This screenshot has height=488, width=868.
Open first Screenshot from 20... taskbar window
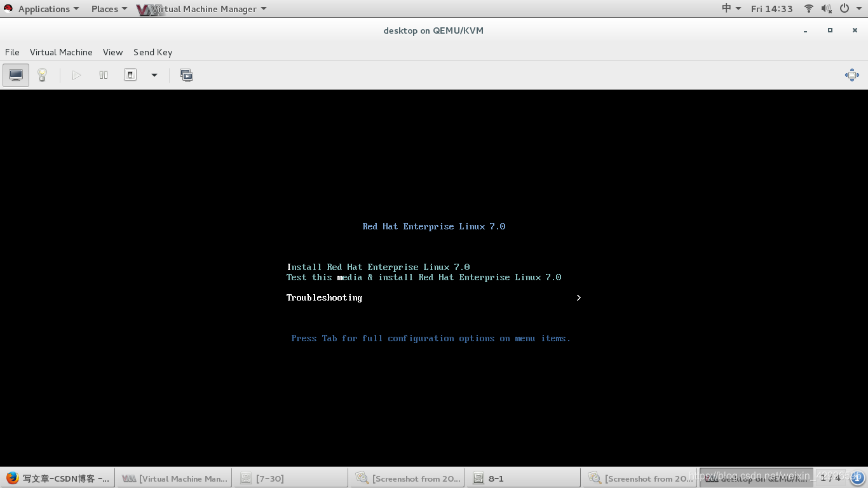(407, 478)
